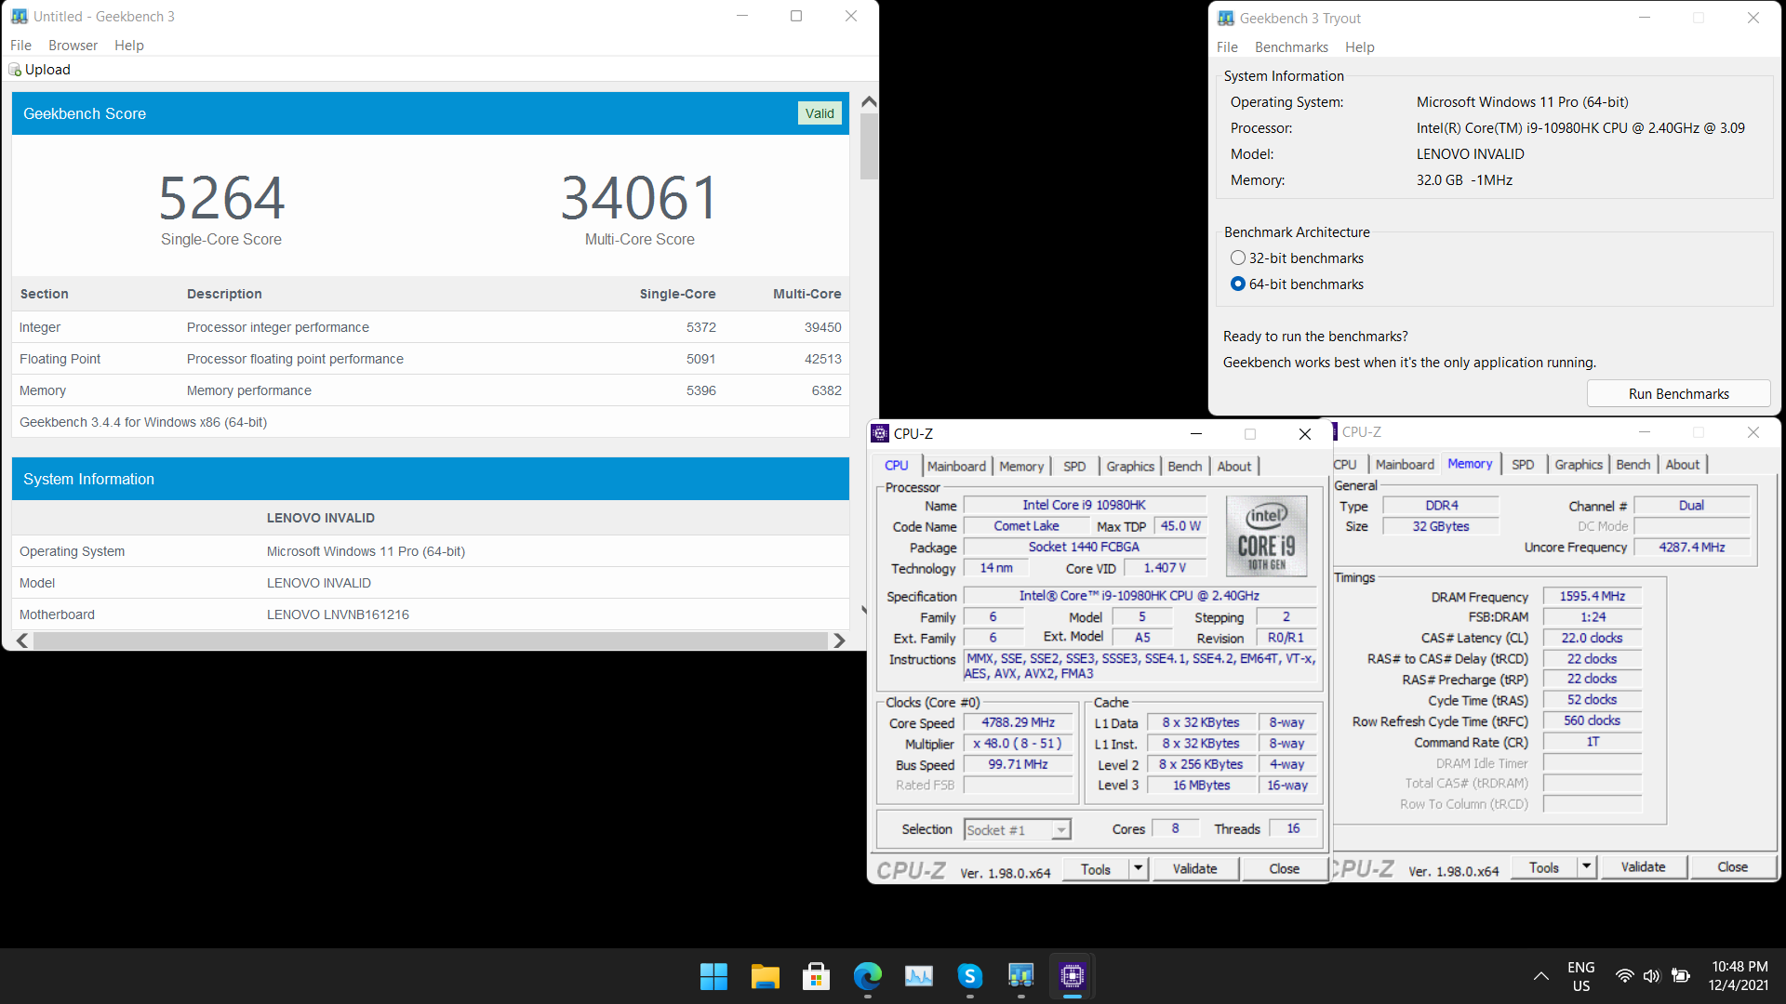This screenshot has width=1786, height=1004.
Task: Click Run Benchmarks button
Action: tap(1678, 394)
